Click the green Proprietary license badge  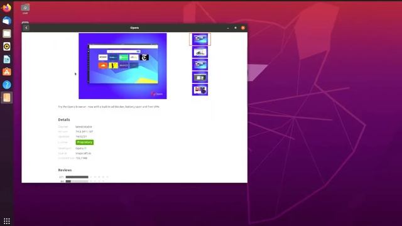[x=85, y=143]
